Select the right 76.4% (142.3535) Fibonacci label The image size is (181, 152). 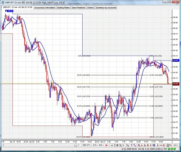pos(156,118)
